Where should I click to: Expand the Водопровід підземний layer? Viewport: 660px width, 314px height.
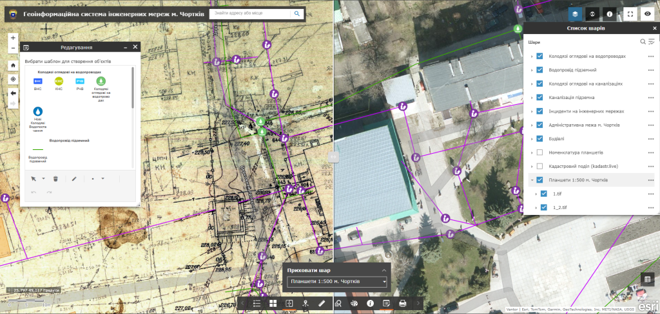coord(532,69)
